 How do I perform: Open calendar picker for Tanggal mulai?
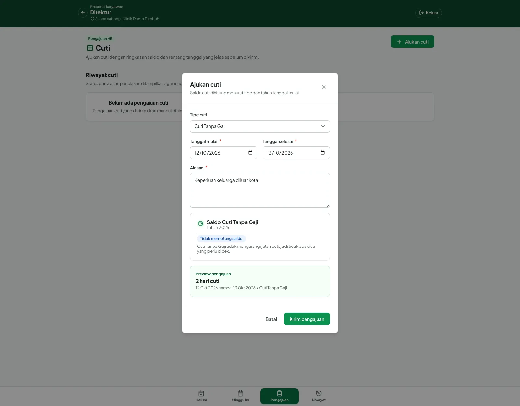pyautogui.click(x=250, y=153)
